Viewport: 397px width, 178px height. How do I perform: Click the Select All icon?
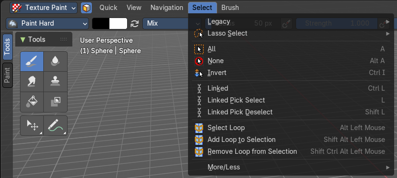(199, 49)
